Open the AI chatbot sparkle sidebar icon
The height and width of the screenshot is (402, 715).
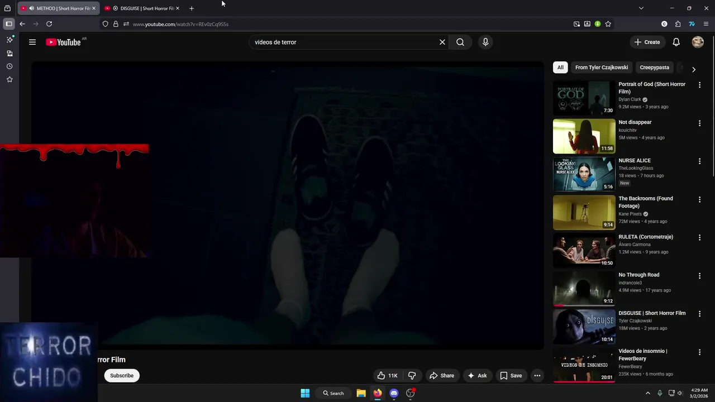pyautogui.click(x=9, y=40)
